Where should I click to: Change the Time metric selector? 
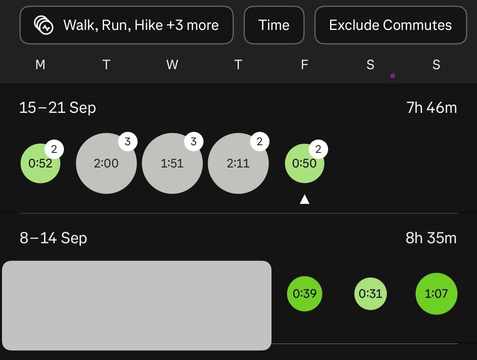click(x=274, y=25)
